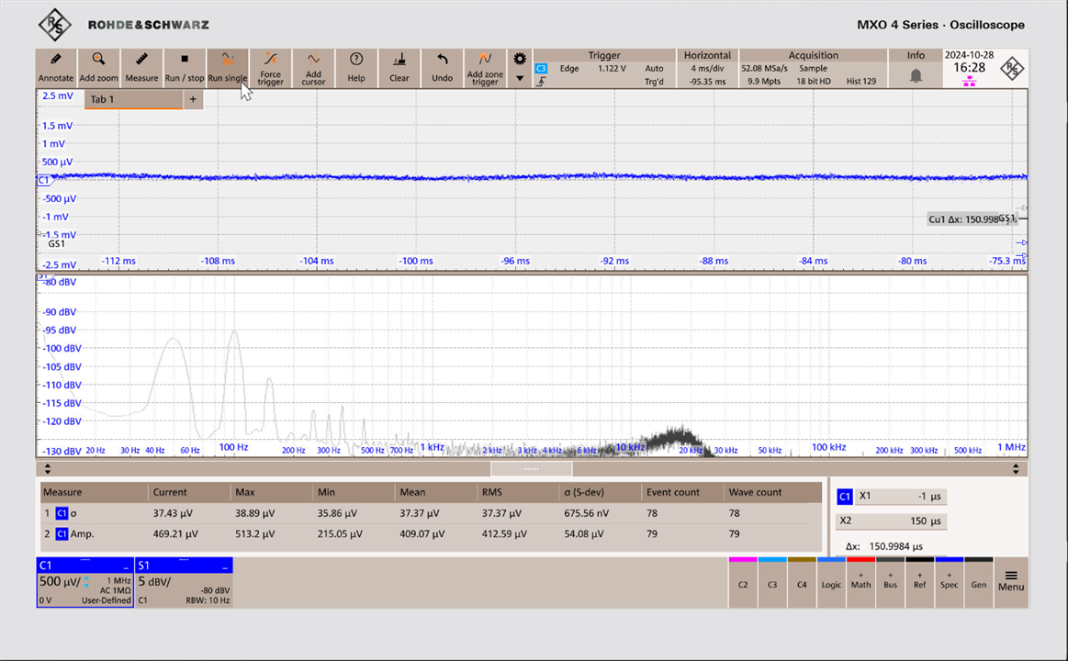Add a Spec spectrum
The height and width of the screenshot is (661, 1068).
pos(949,583)
